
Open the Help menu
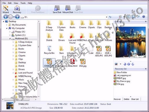tap(30, 3)
